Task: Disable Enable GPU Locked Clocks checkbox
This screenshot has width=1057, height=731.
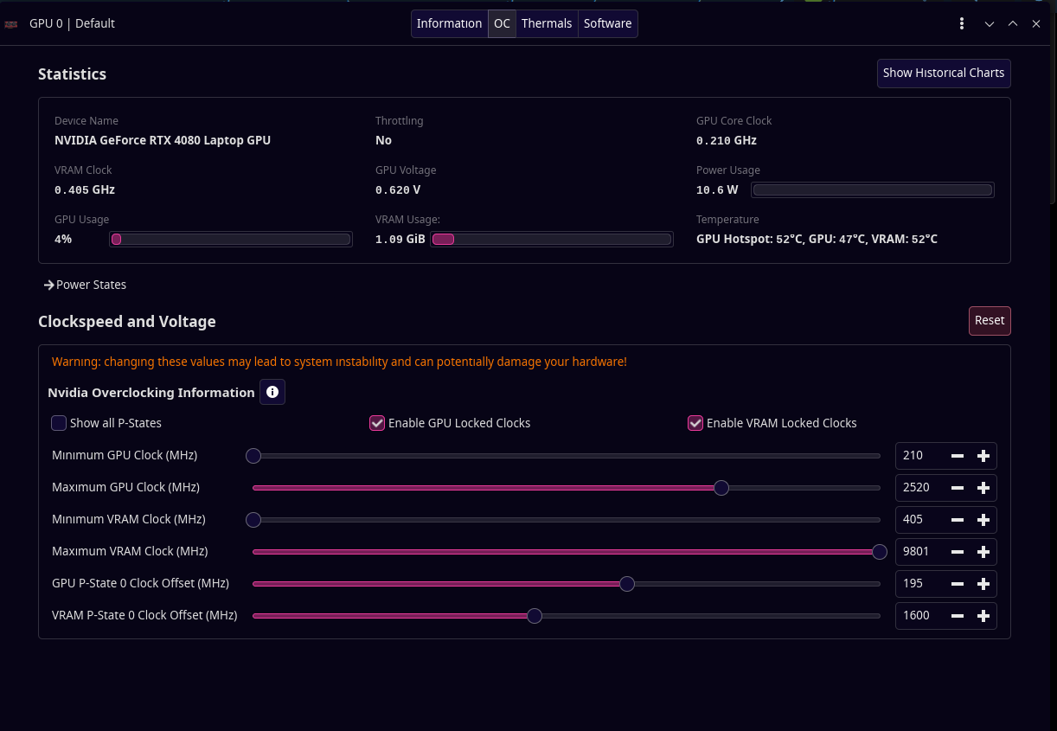Action: pyautogui.click(x=377, y=423)
